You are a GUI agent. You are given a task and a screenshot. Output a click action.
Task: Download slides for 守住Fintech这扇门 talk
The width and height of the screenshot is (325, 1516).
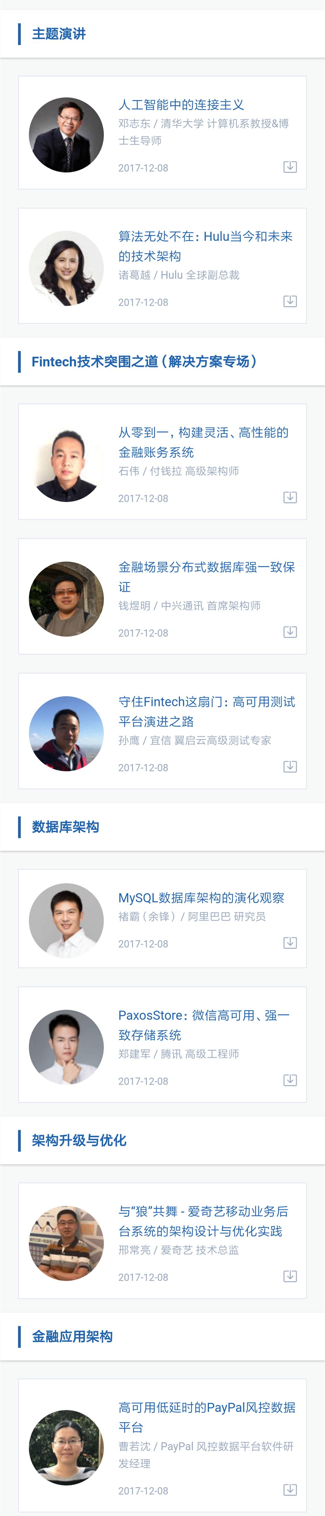coord(290,767)
